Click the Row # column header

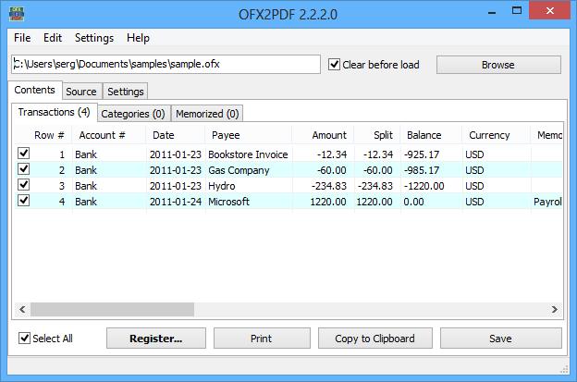tap(43, 135)
